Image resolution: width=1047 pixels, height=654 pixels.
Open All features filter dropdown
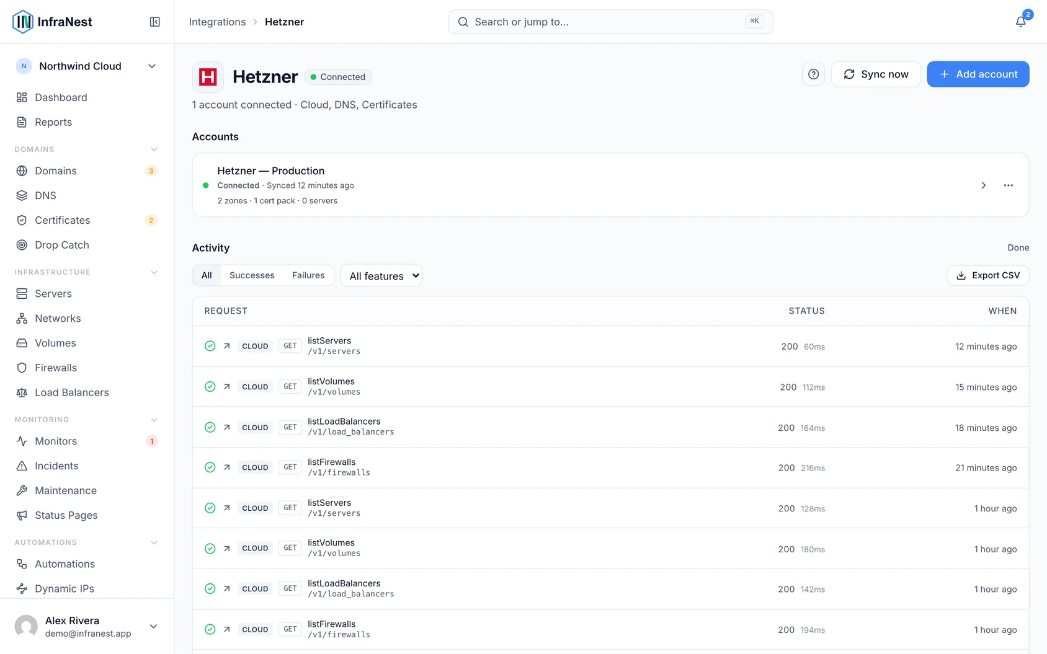click(x=381, y=276)
